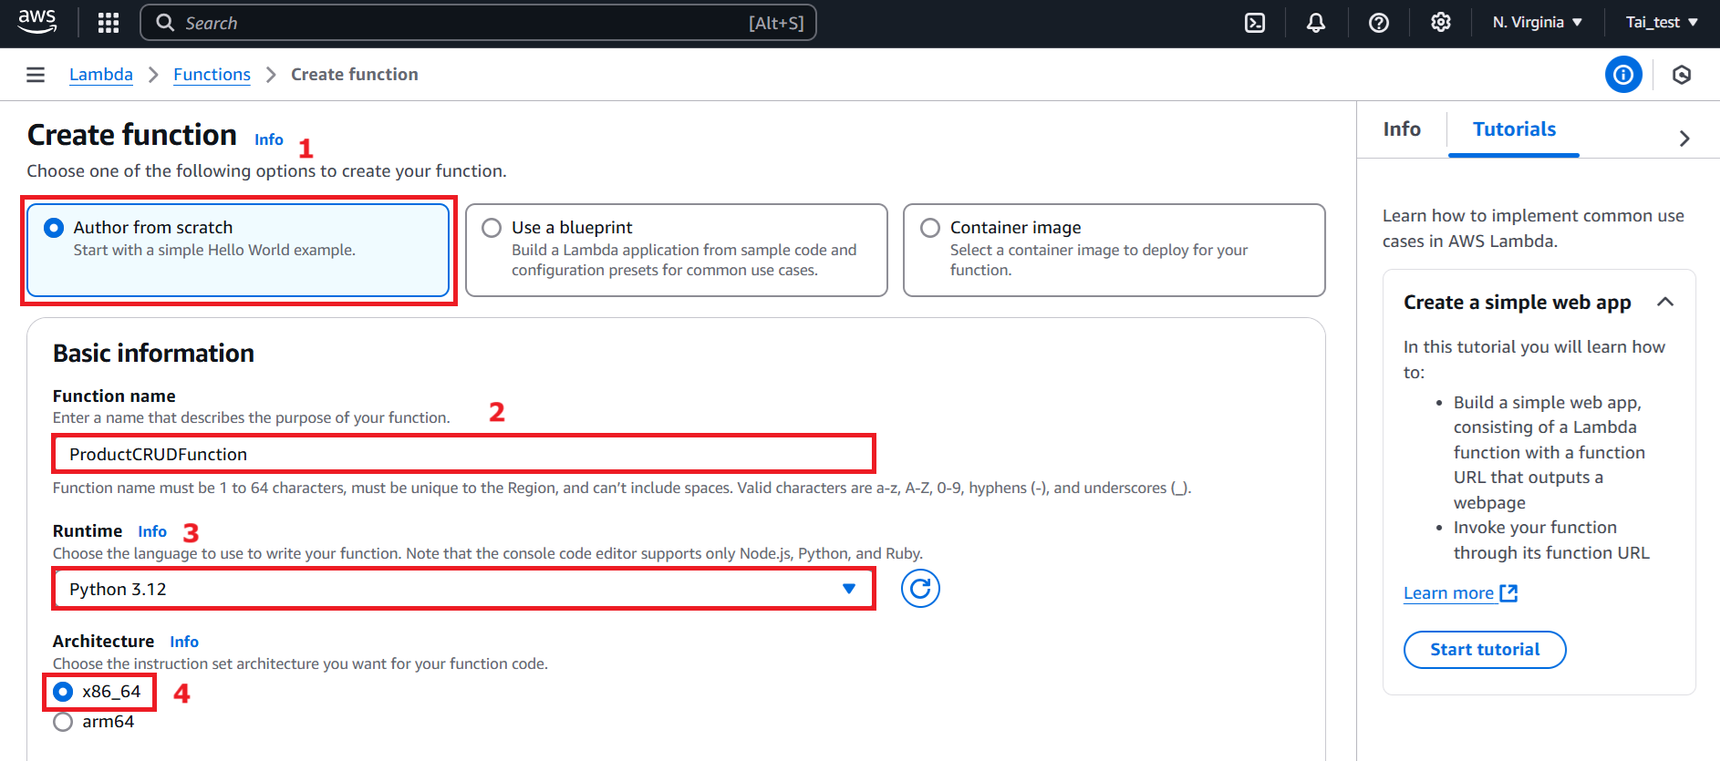Switch to the Tutorials tab

click(x=1514, y=129)
